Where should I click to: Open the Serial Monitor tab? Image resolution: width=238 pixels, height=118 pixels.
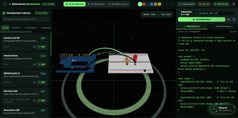point(223,26)
